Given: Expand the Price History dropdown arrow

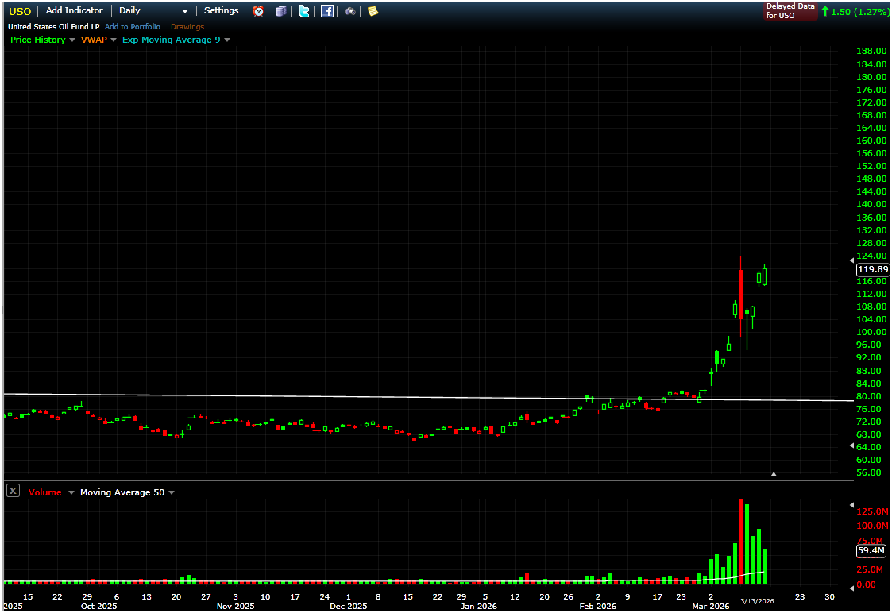Looking at the screenshot, I should (x=71, y=40).
